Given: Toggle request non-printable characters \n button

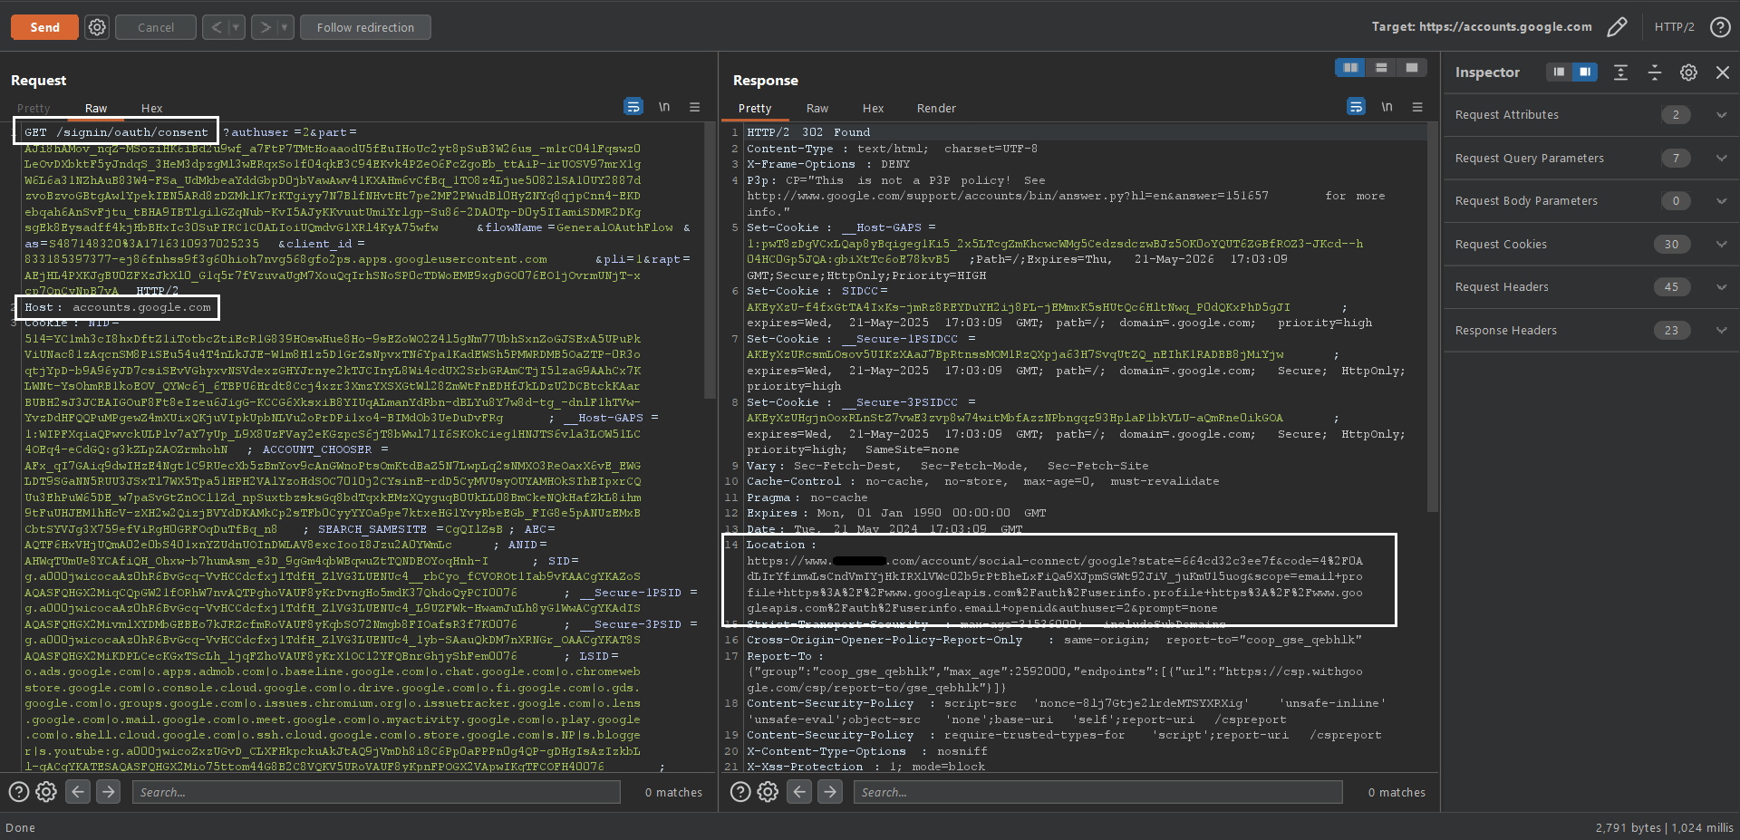Looking at the screenshot, I should coord(664,107).
